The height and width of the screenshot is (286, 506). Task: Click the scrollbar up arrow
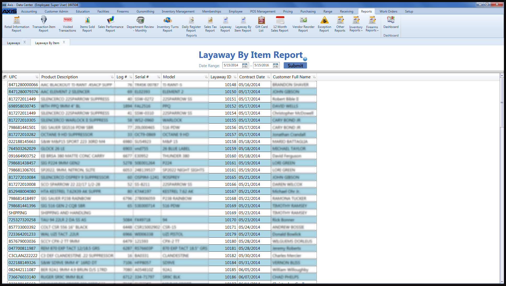502,76
